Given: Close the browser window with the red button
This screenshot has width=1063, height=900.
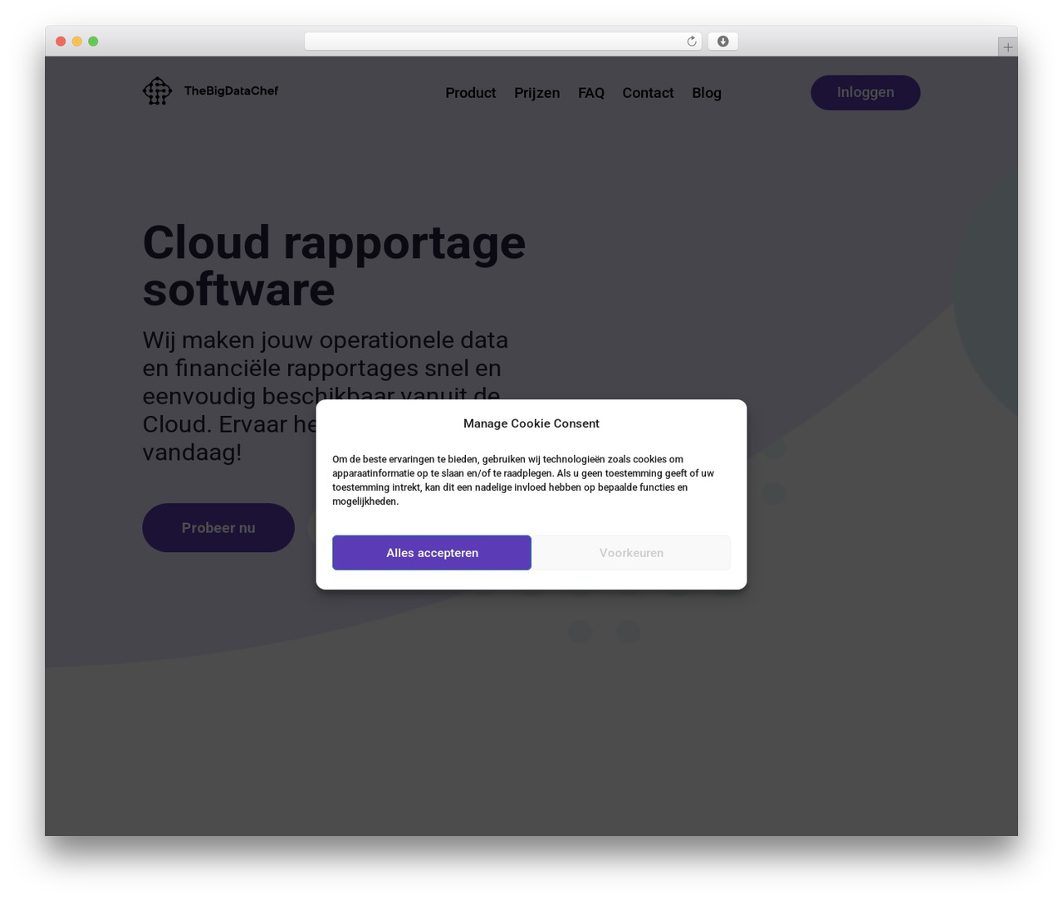Looking at the screenshot, I should 61,42.
